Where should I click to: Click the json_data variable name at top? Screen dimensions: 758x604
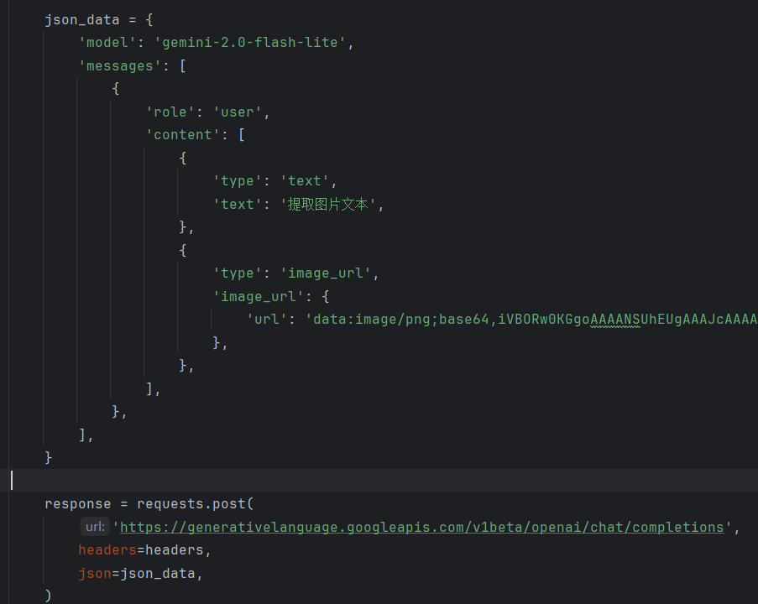tap(81, 20)
